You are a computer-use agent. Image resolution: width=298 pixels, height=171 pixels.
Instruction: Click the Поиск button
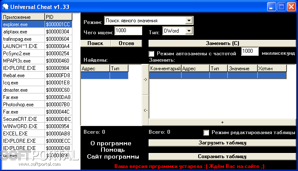[95, 43]
